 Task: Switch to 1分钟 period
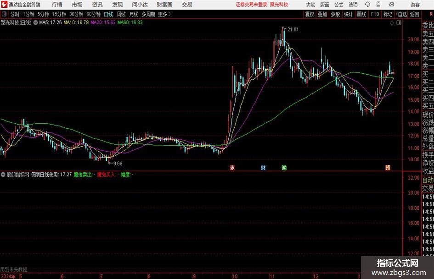pyautogui.click(x=28, y=14)
